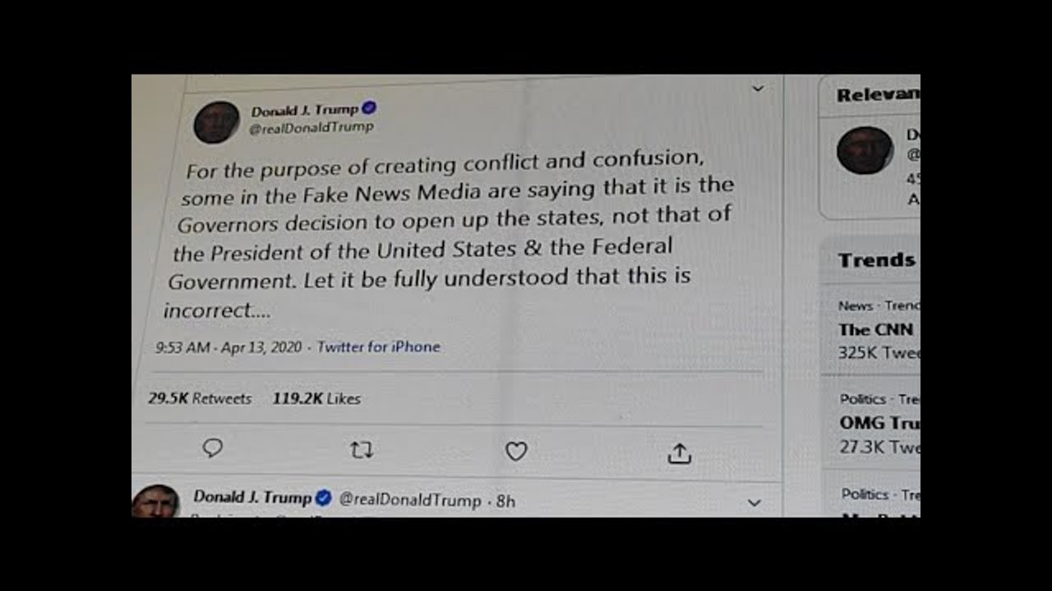Open the tweet timestamp 9:53 AM Apr 13, 2020
Image resolution: width=1052 pixels, height=591 pixels.
click(228, 347)
